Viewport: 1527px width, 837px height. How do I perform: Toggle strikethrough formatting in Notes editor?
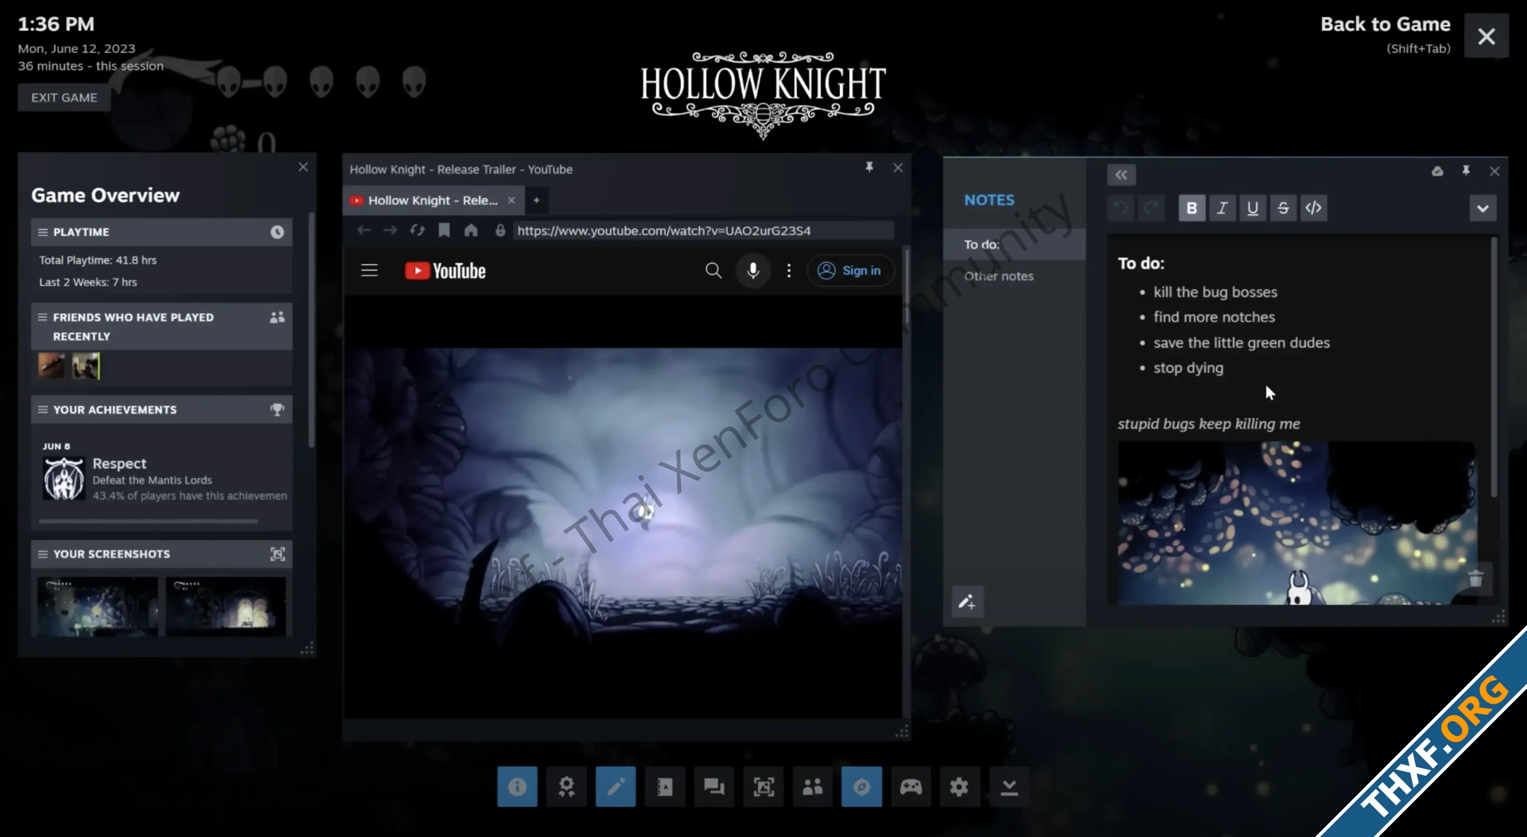1283,208
